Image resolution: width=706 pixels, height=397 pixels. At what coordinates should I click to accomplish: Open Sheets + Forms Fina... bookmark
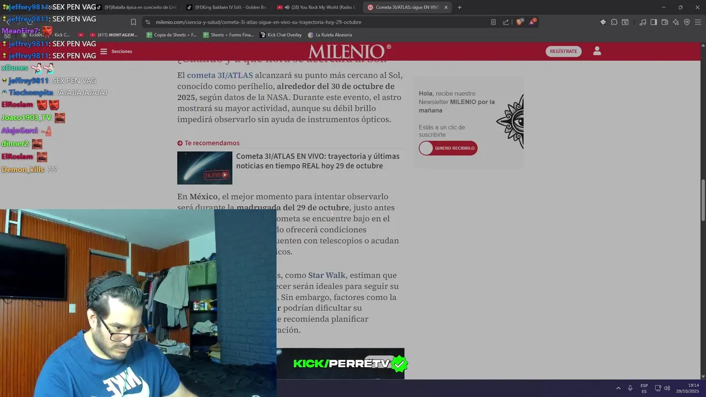pyautogui.click(x=228, y=35)
